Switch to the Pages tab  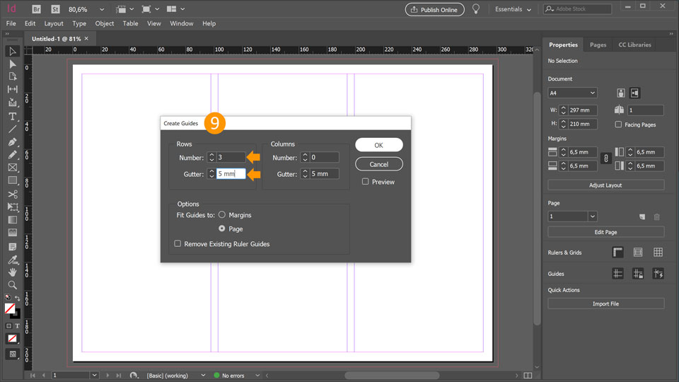pos(598,45)
